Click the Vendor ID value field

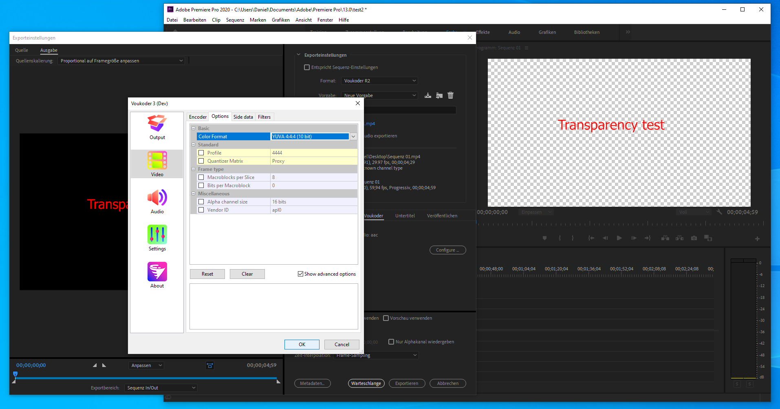pos(314,210)
